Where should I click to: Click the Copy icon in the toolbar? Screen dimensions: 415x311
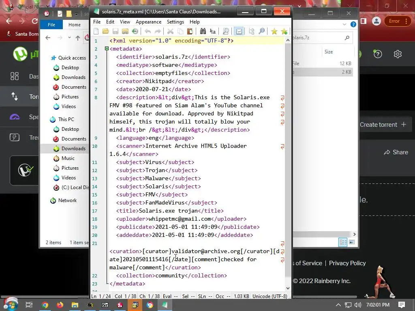pyautogui.click(x=180, y=32)
